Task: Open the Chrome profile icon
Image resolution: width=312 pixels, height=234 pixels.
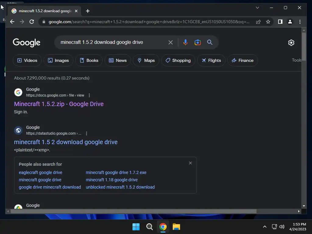Action: (x=290, y=22)
